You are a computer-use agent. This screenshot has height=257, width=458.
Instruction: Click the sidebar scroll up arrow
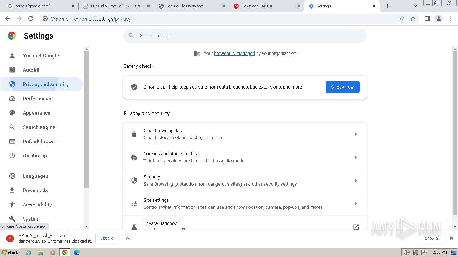click(86, 49)
